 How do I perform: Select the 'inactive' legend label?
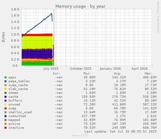(16, 128)
